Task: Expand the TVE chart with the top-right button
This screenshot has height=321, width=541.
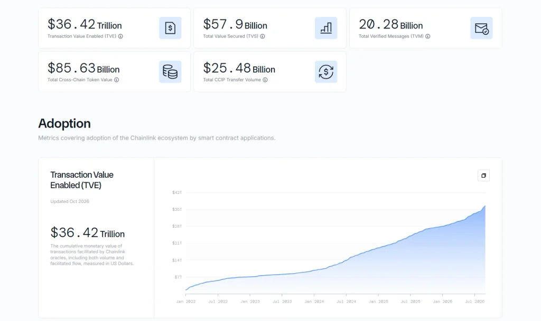Action: 483,176
